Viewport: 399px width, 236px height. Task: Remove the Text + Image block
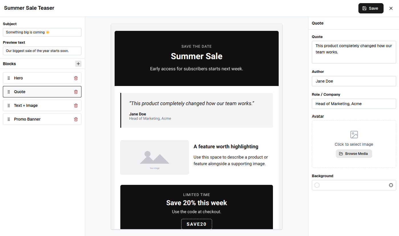(76, 105)
